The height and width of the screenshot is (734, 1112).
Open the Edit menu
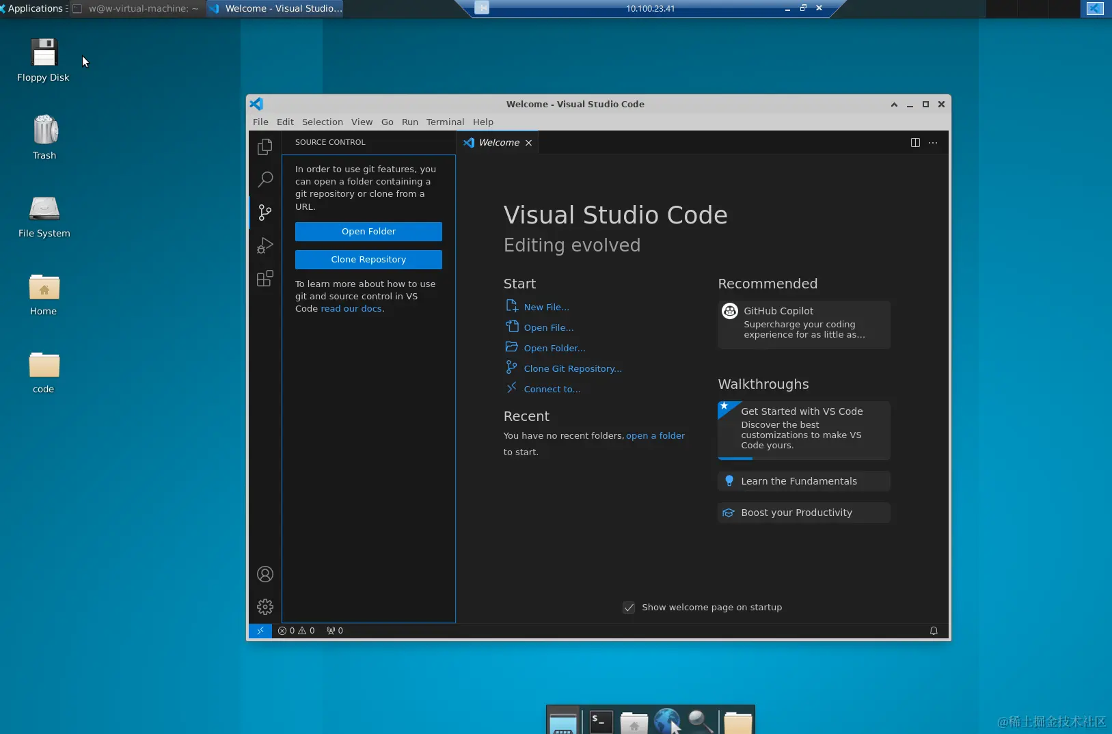point(285,122)
